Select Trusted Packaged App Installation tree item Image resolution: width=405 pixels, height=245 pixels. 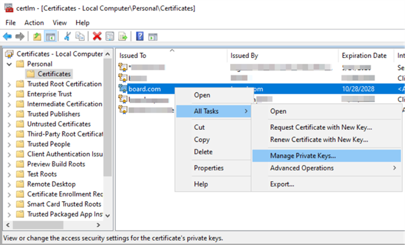[x=65, y=214]
